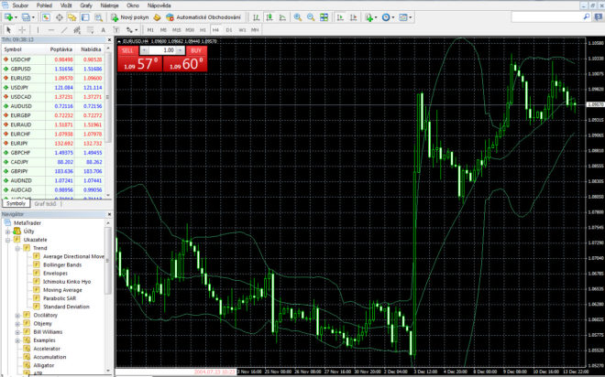
Task: Switch timeframe to M1
Action: 150,29
